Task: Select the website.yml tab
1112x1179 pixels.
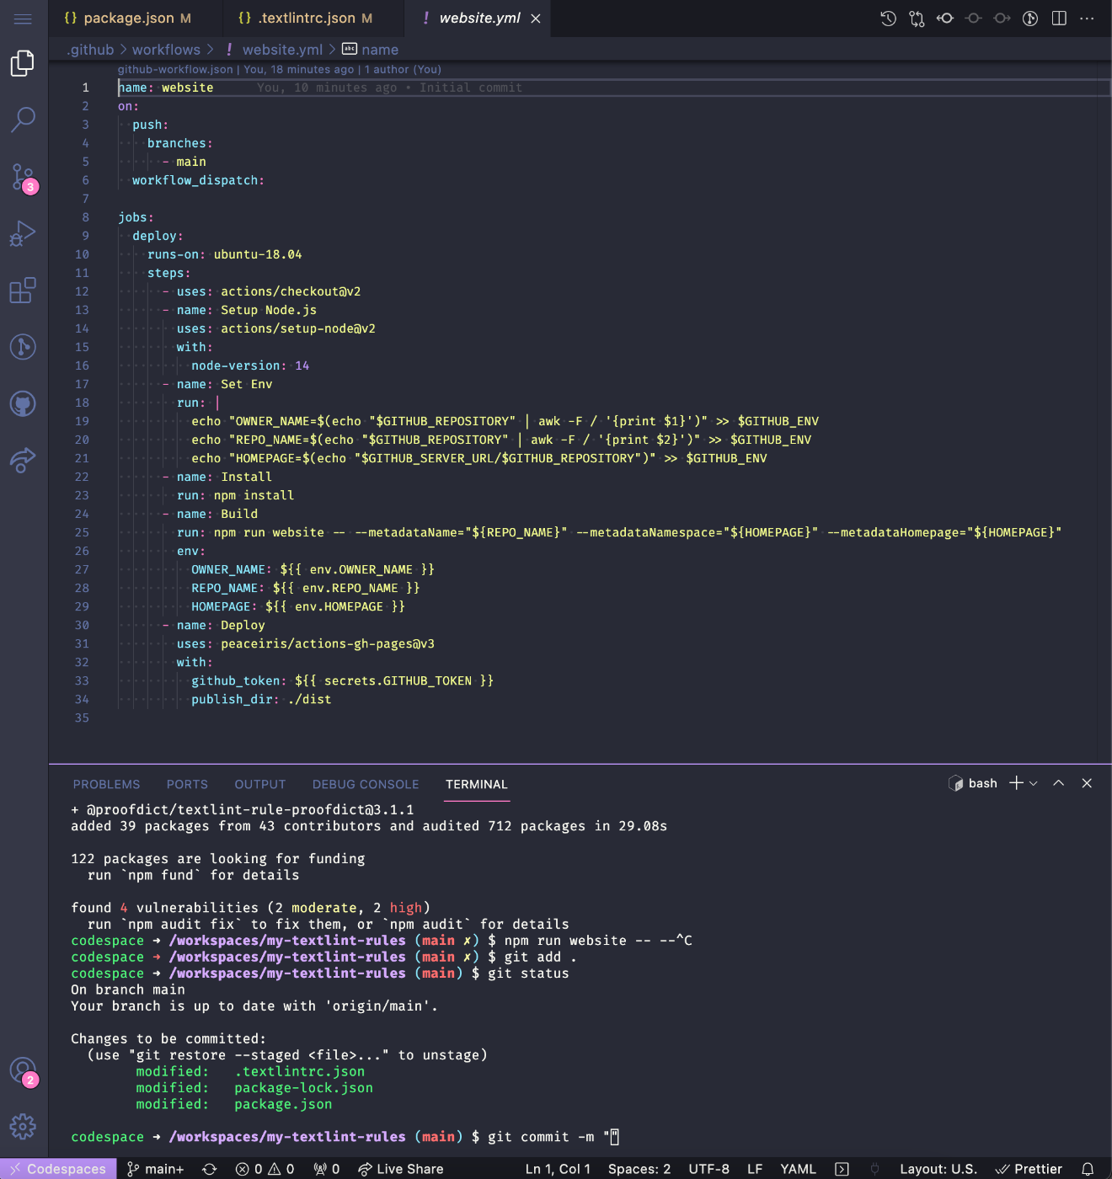Action: click(478, 19)
